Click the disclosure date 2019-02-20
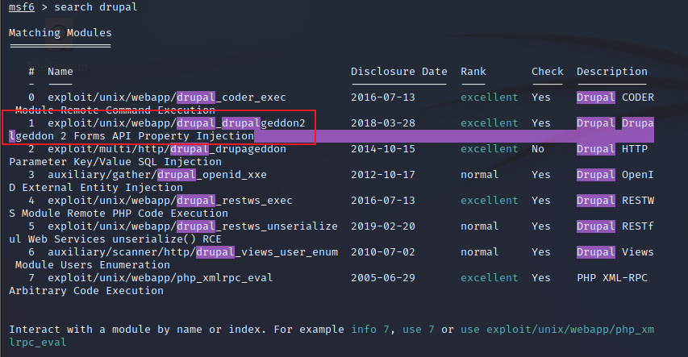Viewport: 688px width, 357px height. 382,226
